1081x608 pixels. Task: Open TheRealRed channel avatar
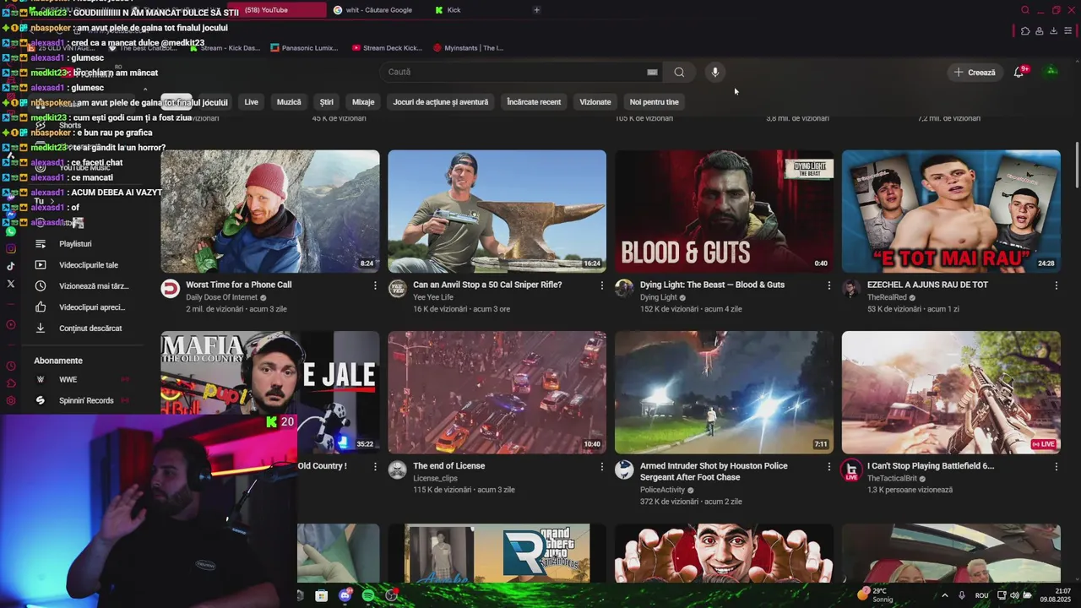(x=851, y=289)
